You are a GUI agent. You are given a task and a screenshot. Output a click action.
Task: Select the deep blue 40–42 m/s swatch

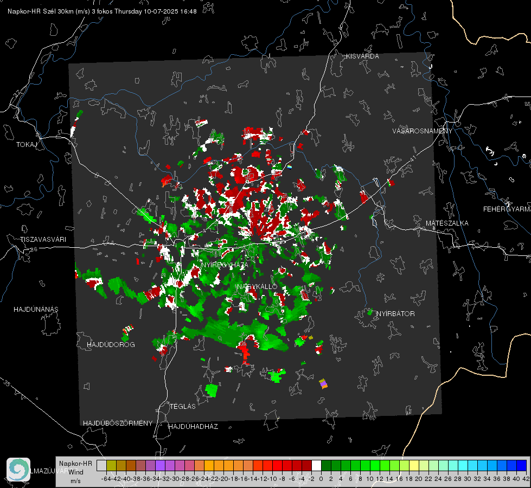(522, 466)
